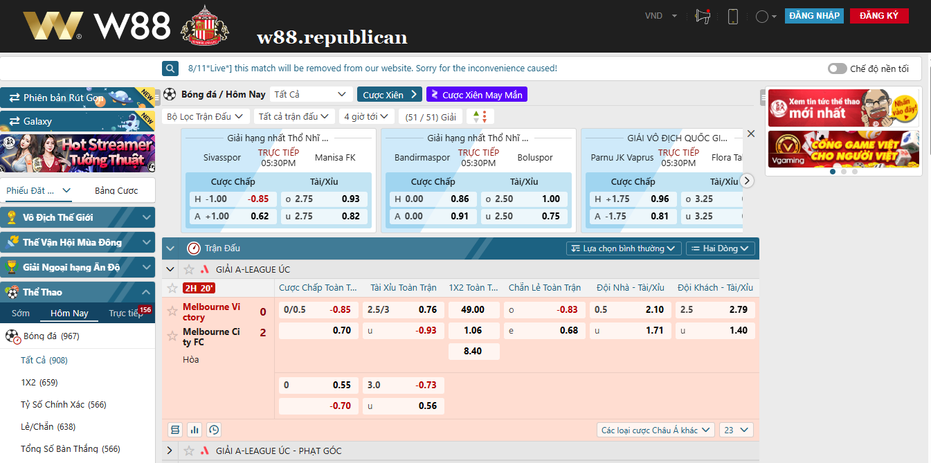Open the VND currency dropdown
Viewport: 931px width, 463px height.
661,16
